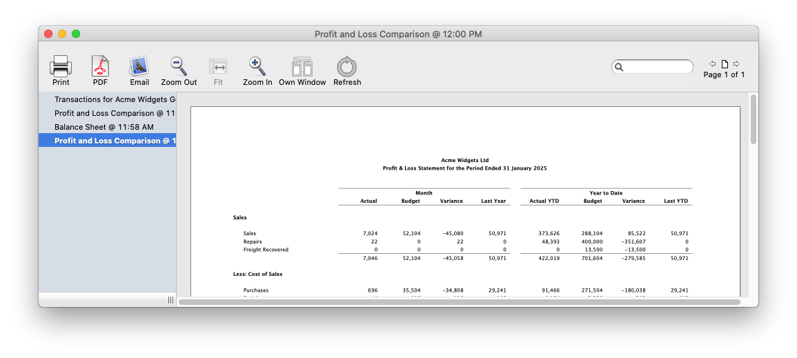The height and width of the screenshot is (358, 797).
Task: Click 'Less: Cost of Sales' heading
Action: coord(257,275)
